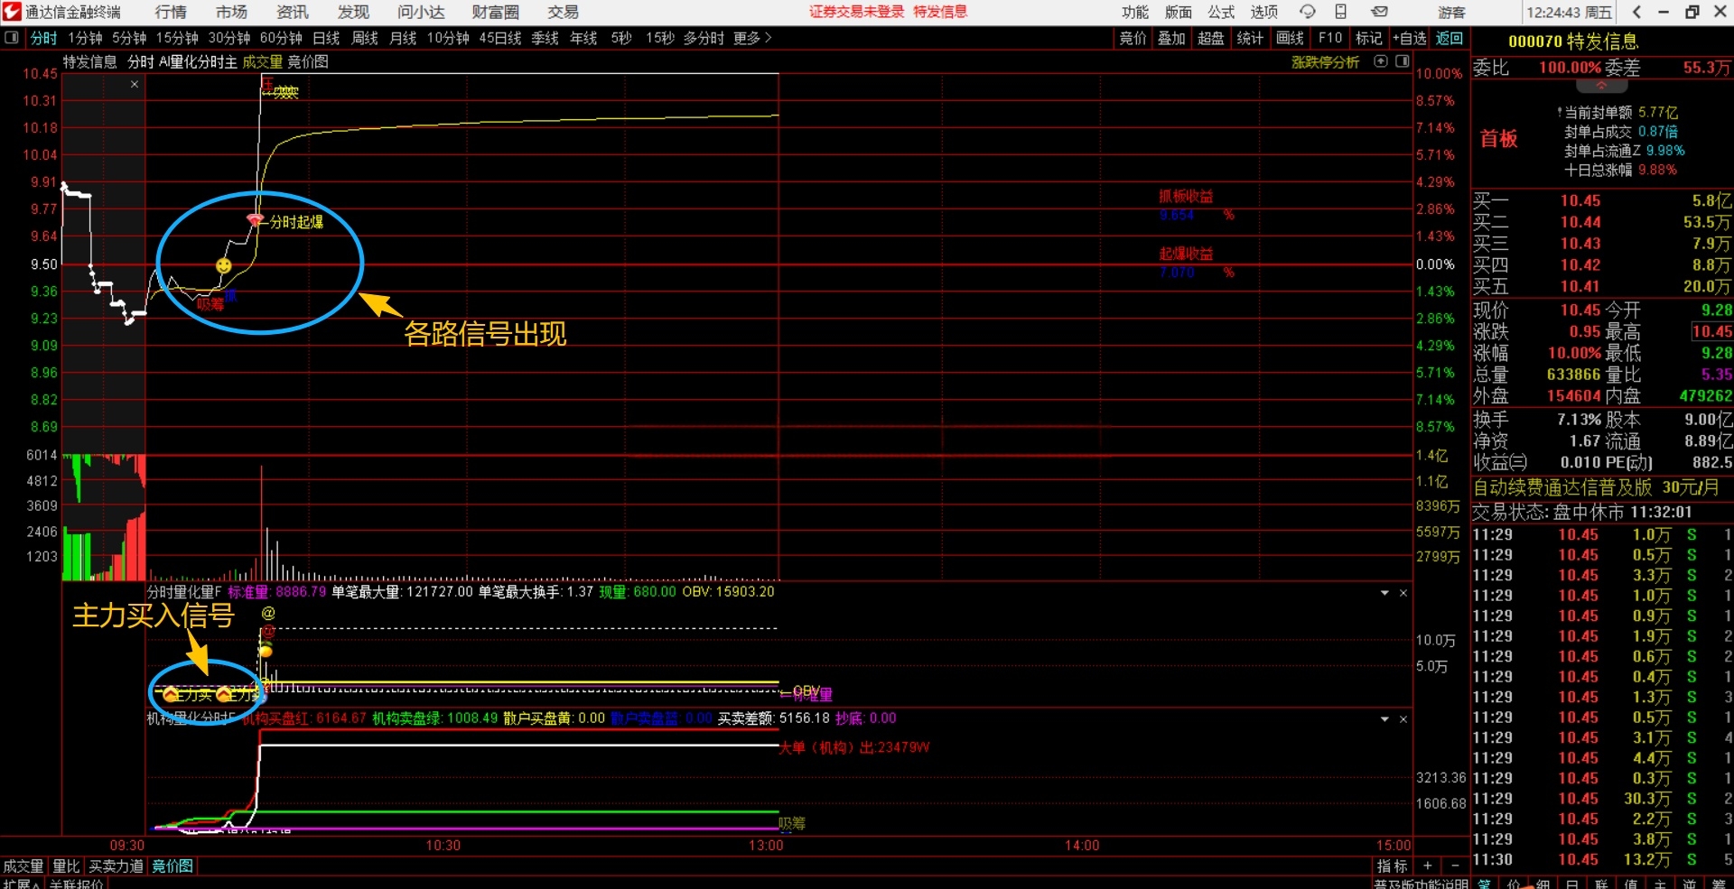Click the plus button beside 指标

tap(1428, 866)
